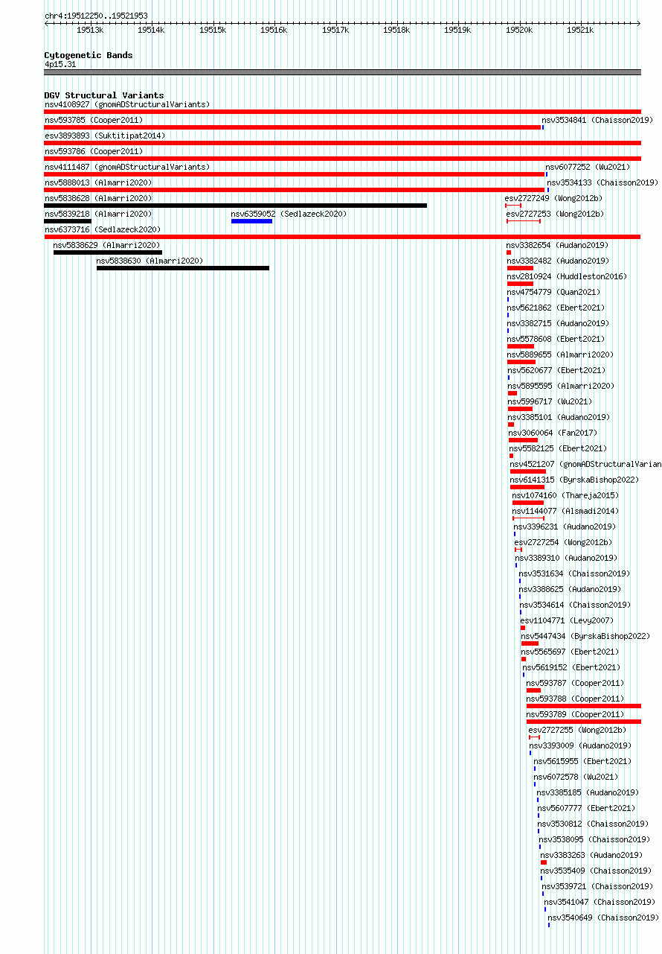Click nsv3534841 (Chaisson2019) label
Viewport: 662px width, 954px height.
coord(597,120)
